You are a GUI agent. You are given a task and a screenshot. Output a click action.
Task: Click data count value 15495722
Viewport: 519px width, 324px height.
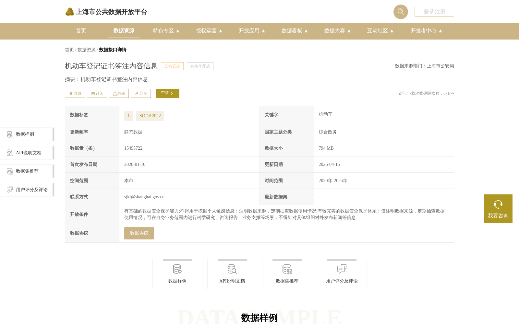133,148
